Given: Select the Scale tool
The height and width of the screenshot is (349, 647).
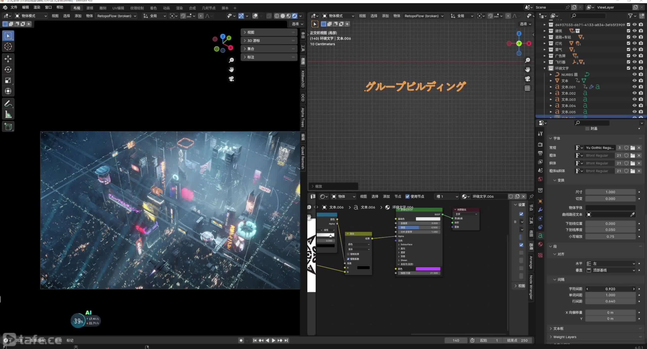Looking at the screenshot, I should coord(8,80).
